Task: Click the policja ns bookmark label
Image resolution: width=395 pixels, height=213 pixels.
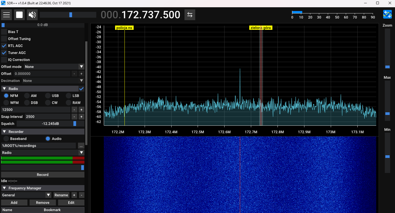Action: (124, 28)
